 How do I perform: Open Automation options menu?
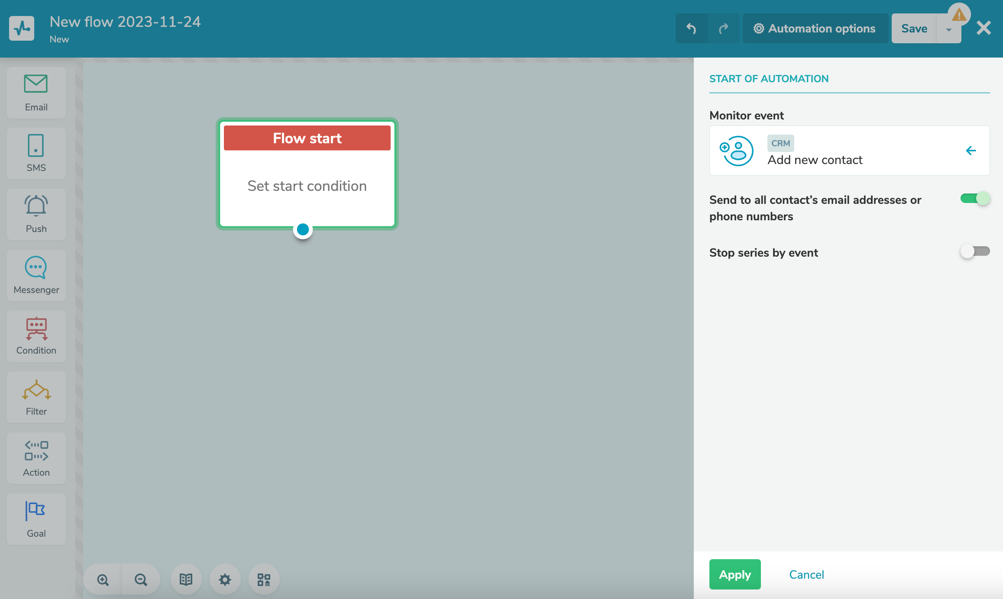click(x=815, y=29)
